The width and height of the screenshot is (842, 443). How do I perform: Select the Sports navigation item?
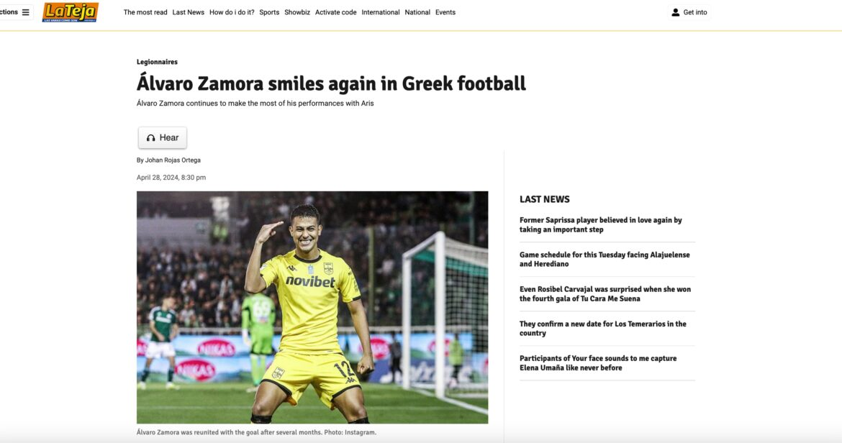coord(269,12)
